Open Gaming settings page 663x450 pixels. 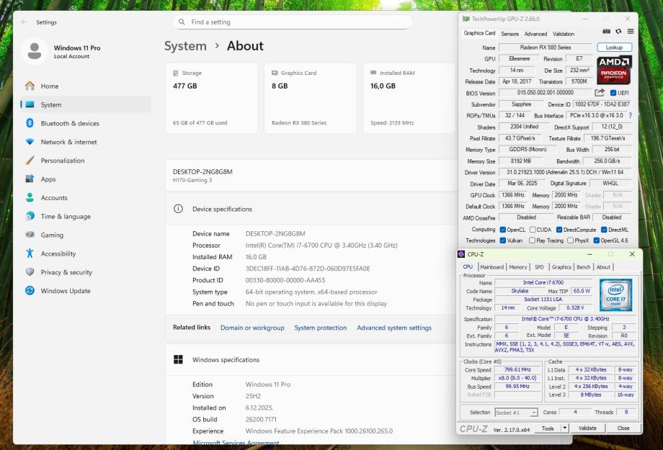(52, 235)
